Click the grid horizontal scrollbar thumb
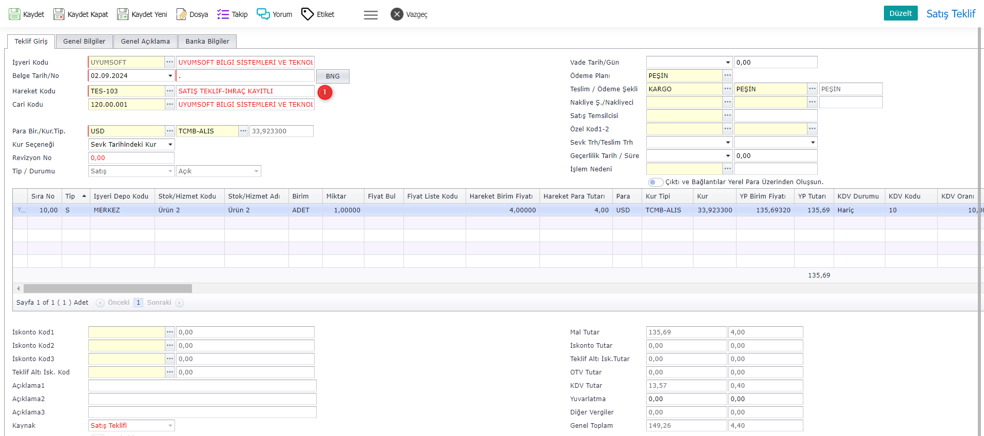 point(108,288)
